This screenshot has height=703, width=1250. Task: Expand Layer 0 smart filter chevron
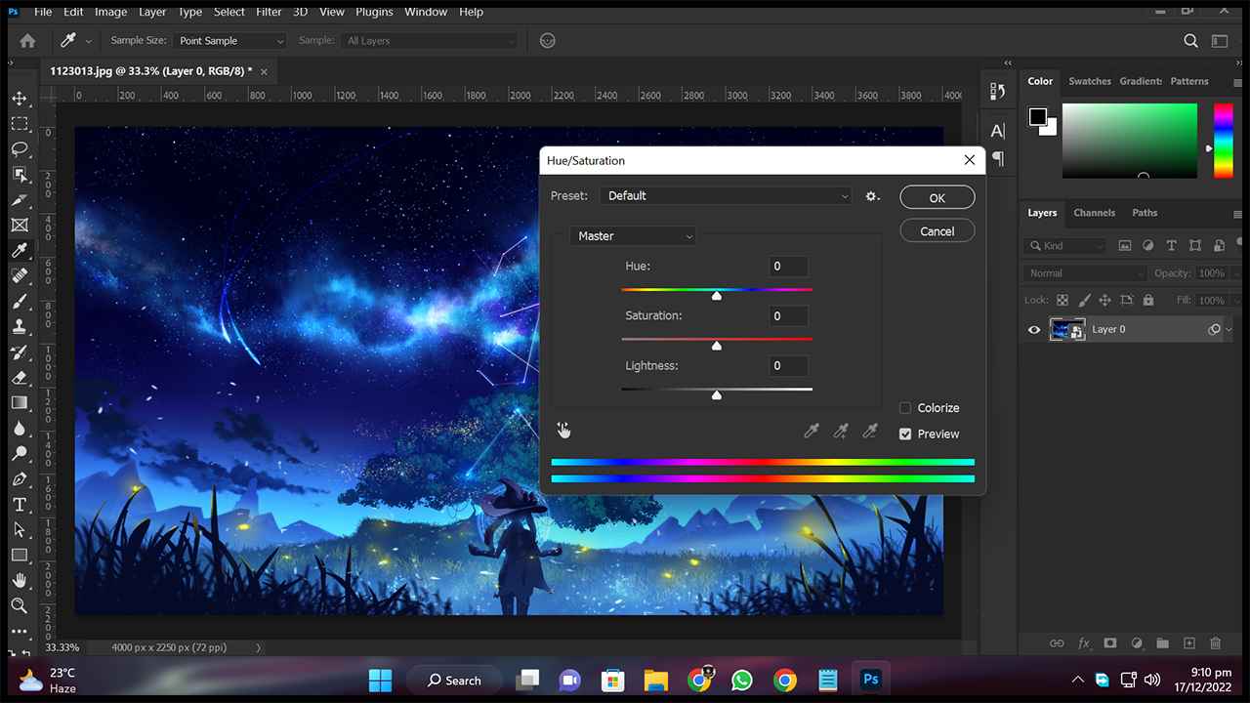[1229, 330]
